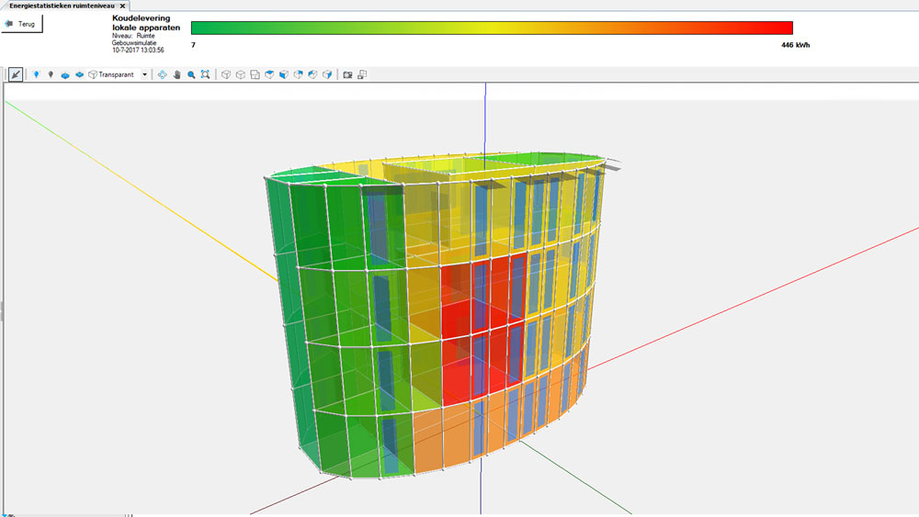The image size is (919, 517).
Task: Click the first blue layered-box icon
Action: click(x=65, y=74)
